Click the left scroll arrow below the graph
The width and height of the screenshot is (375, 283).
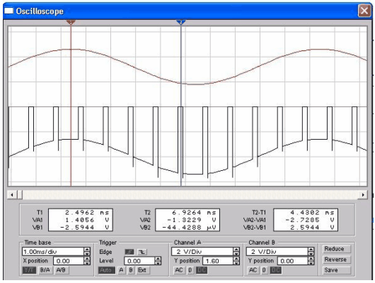12,195
